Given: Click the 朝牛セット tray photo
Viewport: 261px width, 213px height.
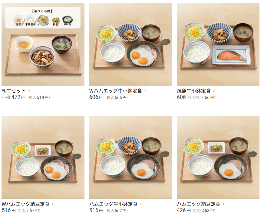Looking at the screenshot, I should [x=43, y=44].
